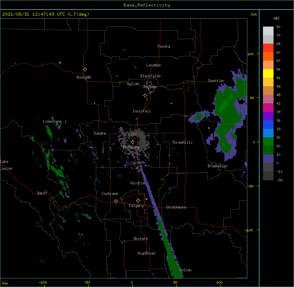The width and height of the screenshot is (294, 287).
Task: Click the white asterisk marker east of Innisfail
Action: [171, 103]
